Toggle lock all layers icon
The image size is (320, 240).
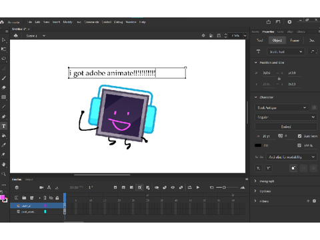[x=57, y=198]
